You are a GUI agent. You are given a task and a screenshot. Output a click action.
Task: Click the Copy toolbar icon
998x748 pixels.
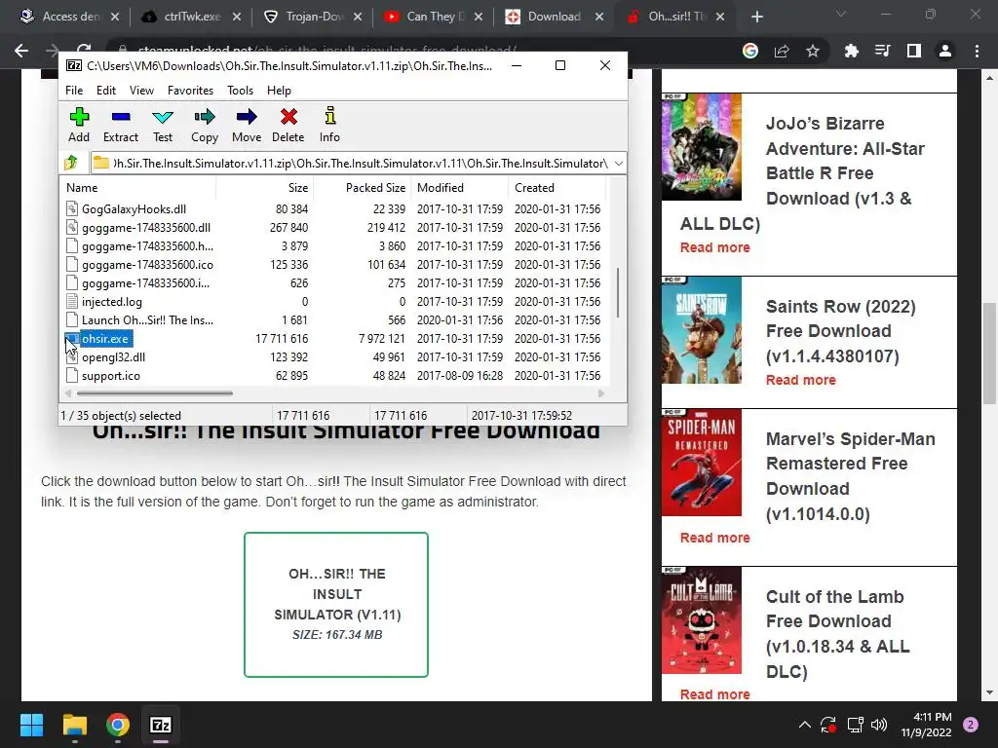click(205, 125)
